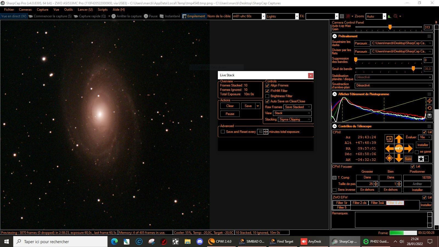
Task: Move the telescope right with the arrow
Action: tap(408, 148)
